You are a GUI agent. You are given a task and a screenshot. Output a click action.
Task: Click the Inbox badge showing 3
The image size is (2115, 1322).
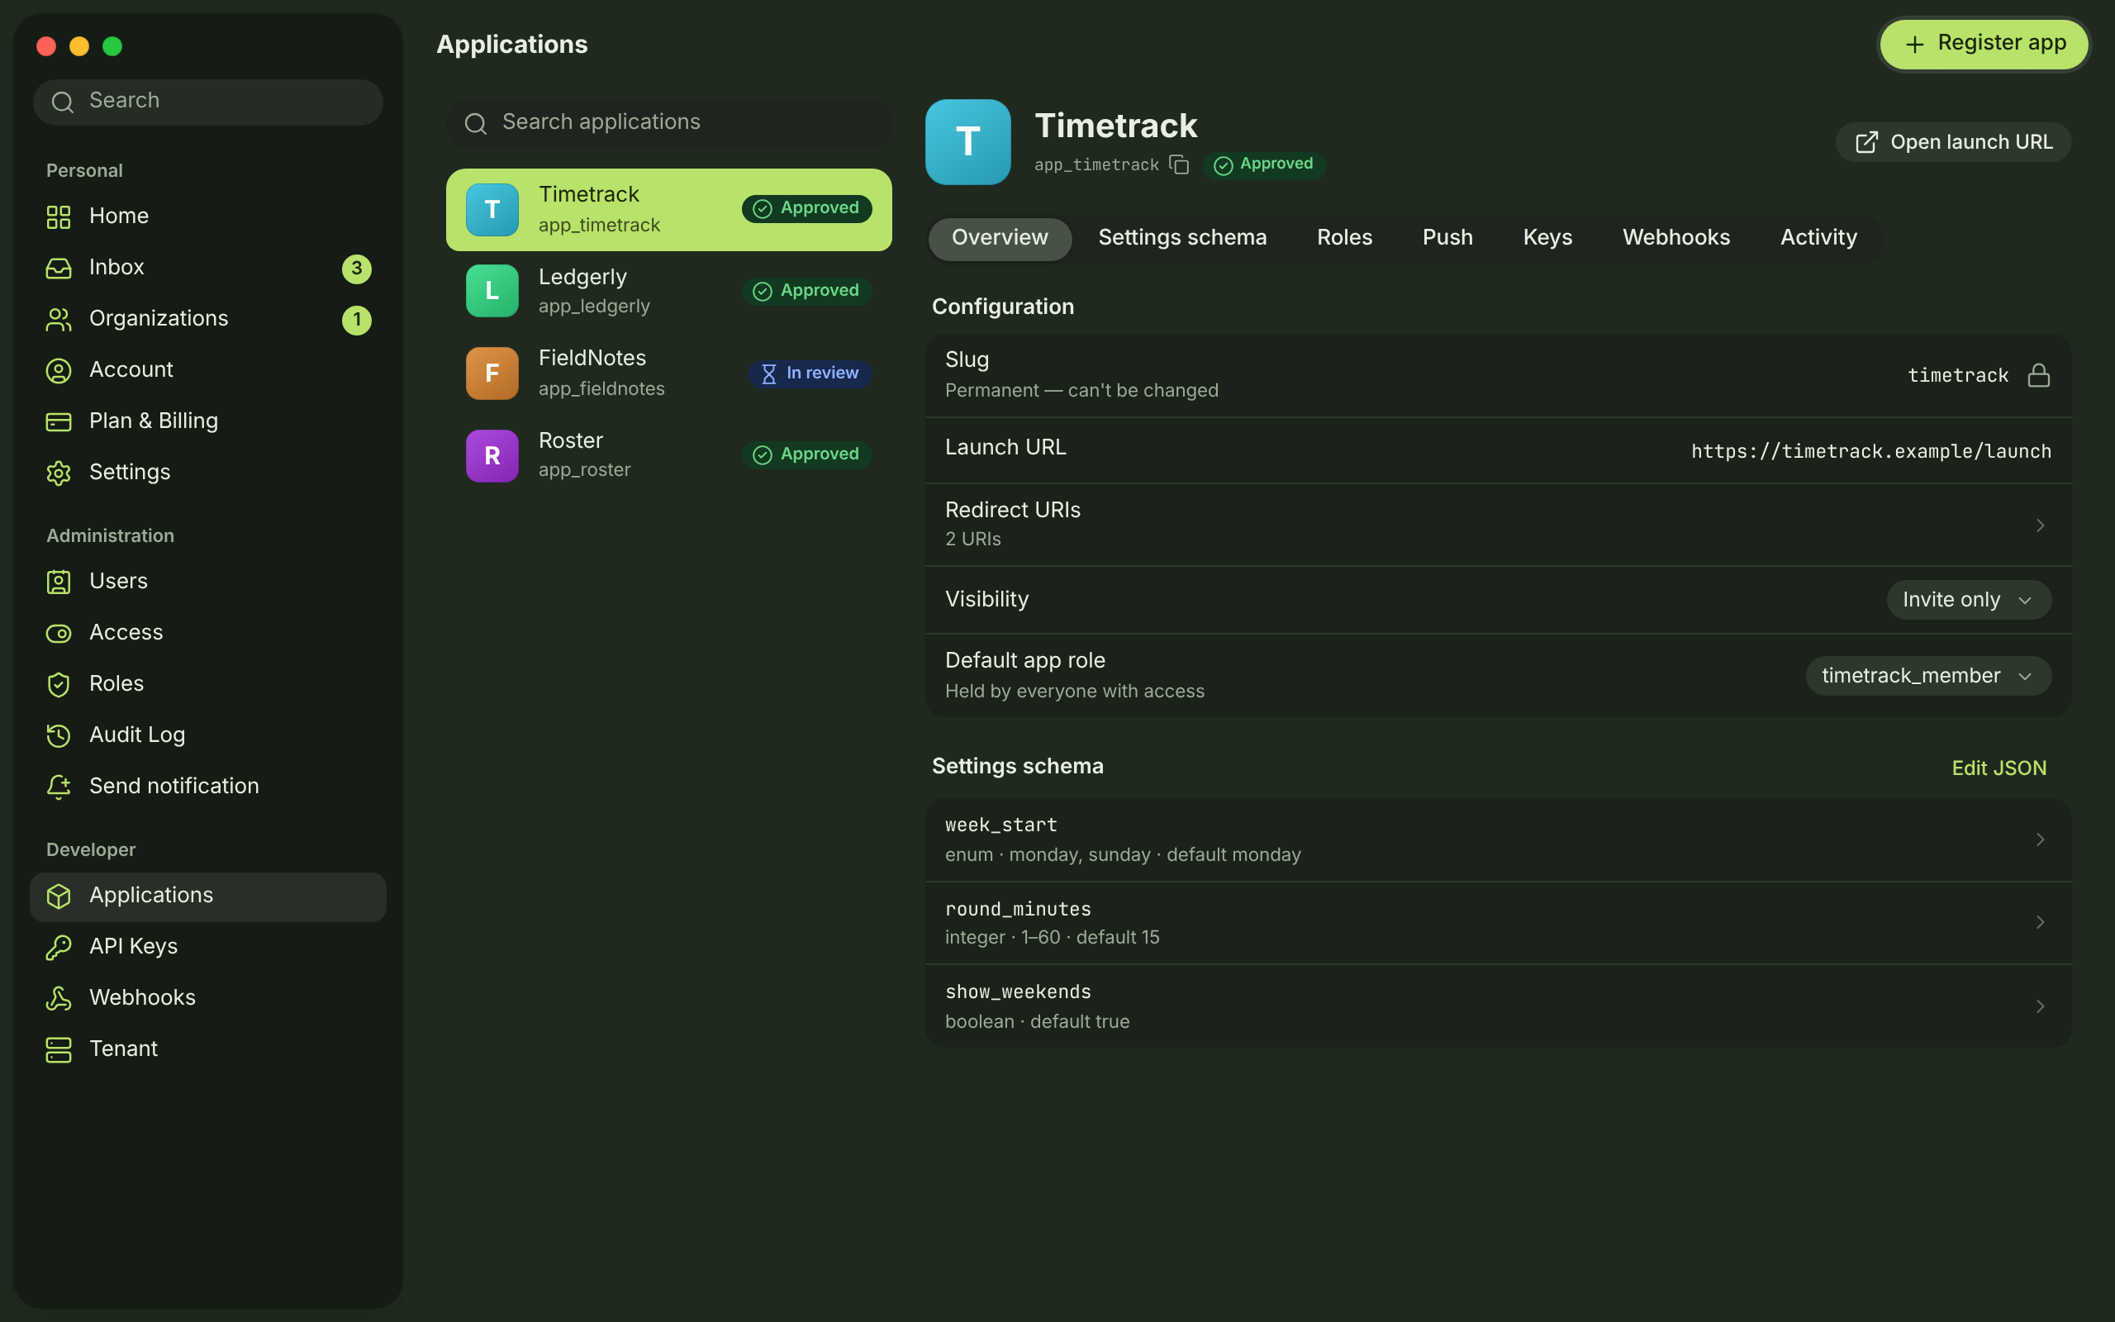coord(357,269)
